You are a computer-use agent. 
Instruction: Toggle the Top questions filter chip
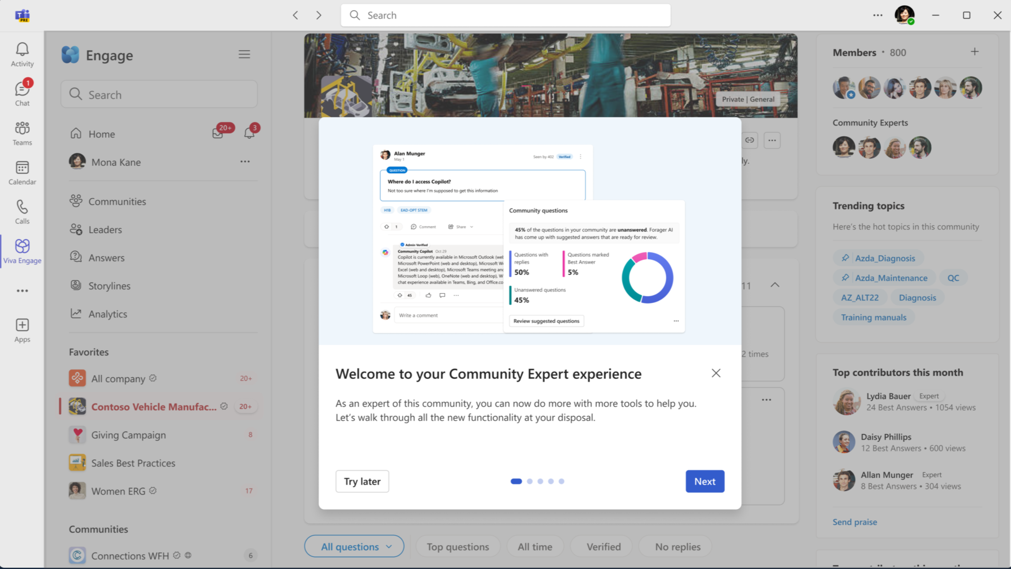tap(458, 546)
